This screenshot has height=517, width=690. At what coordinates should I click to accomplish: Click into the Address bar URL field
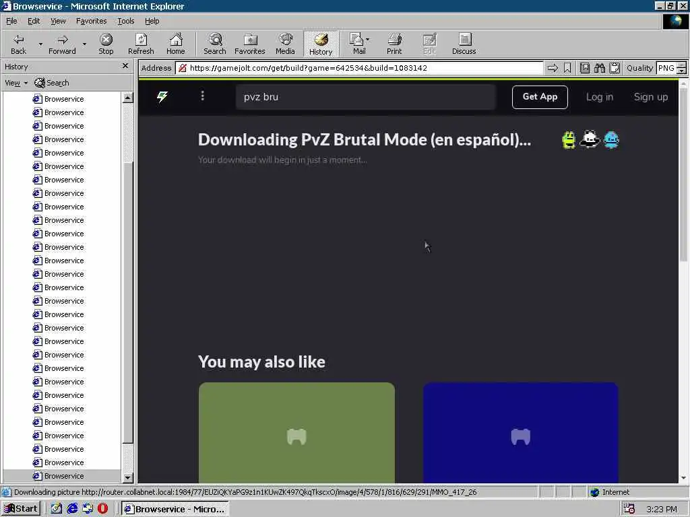(359, 68)
